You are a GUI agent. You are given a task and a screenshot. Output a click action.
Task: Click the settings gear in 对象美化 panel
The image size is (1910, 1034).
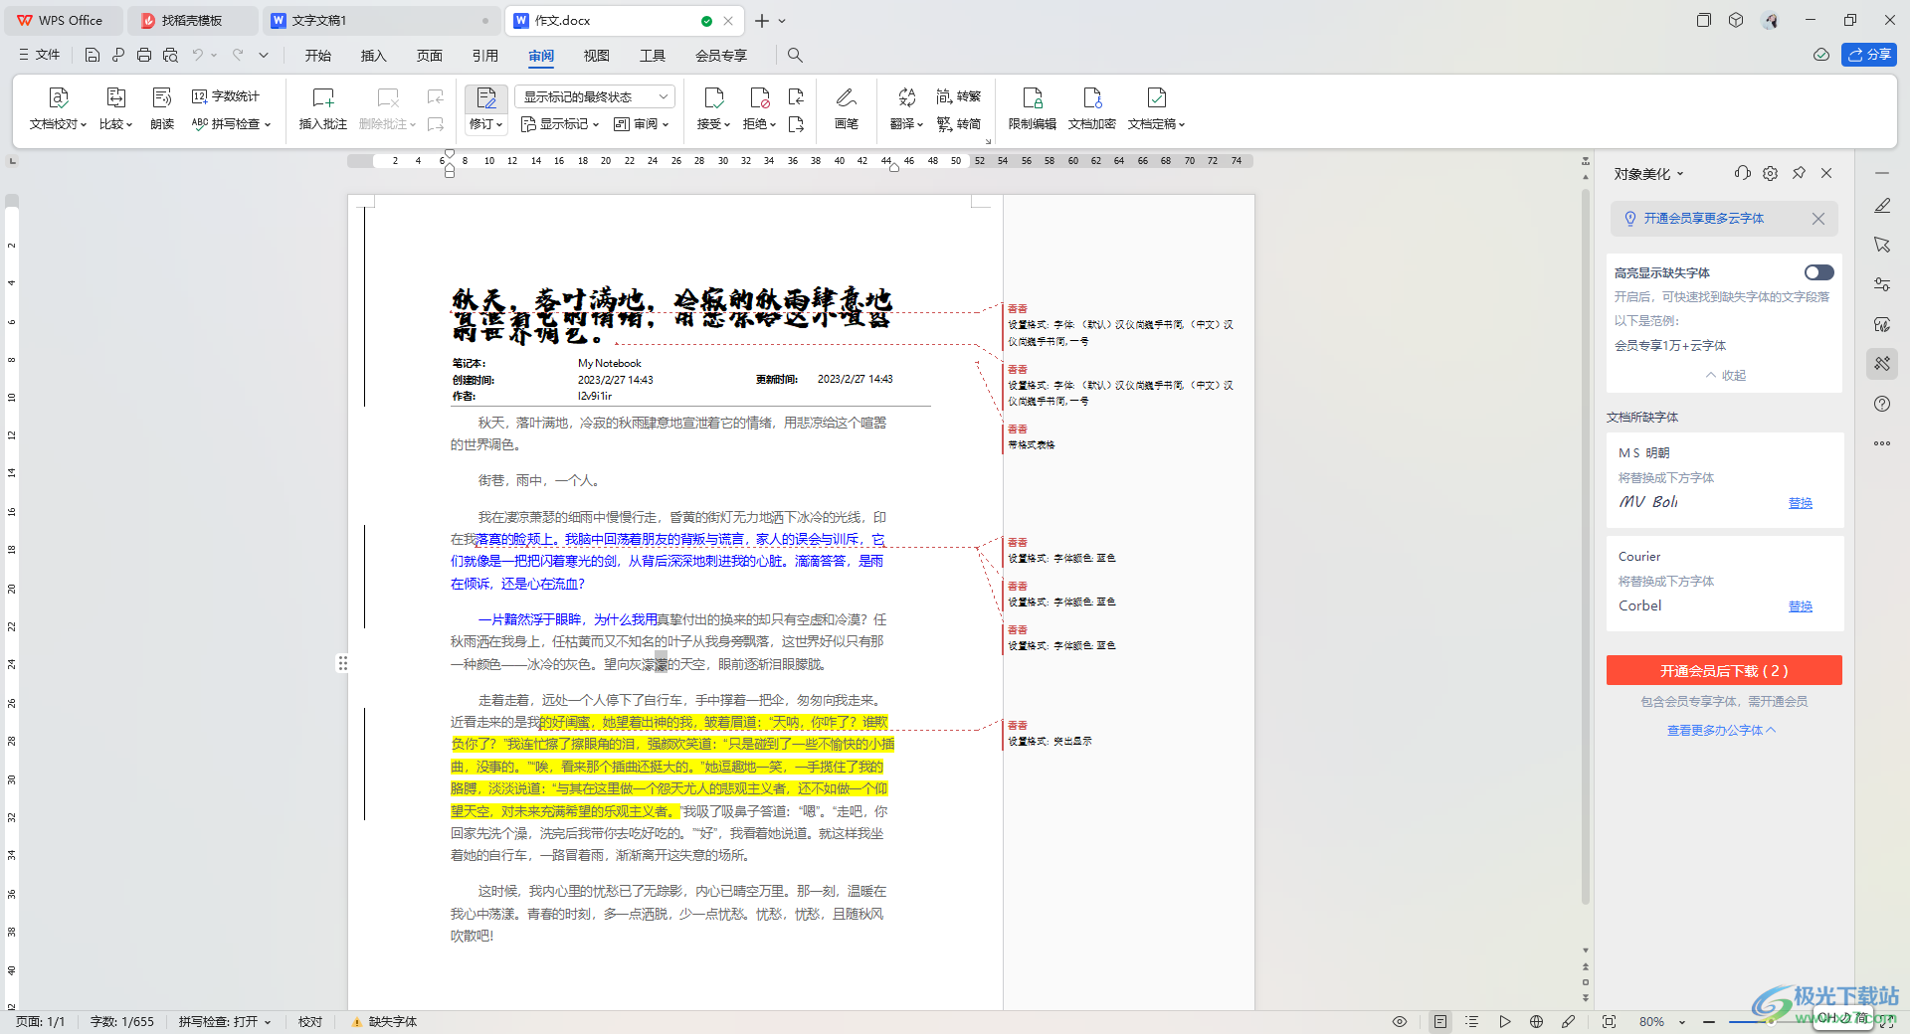pos(1770,173)
